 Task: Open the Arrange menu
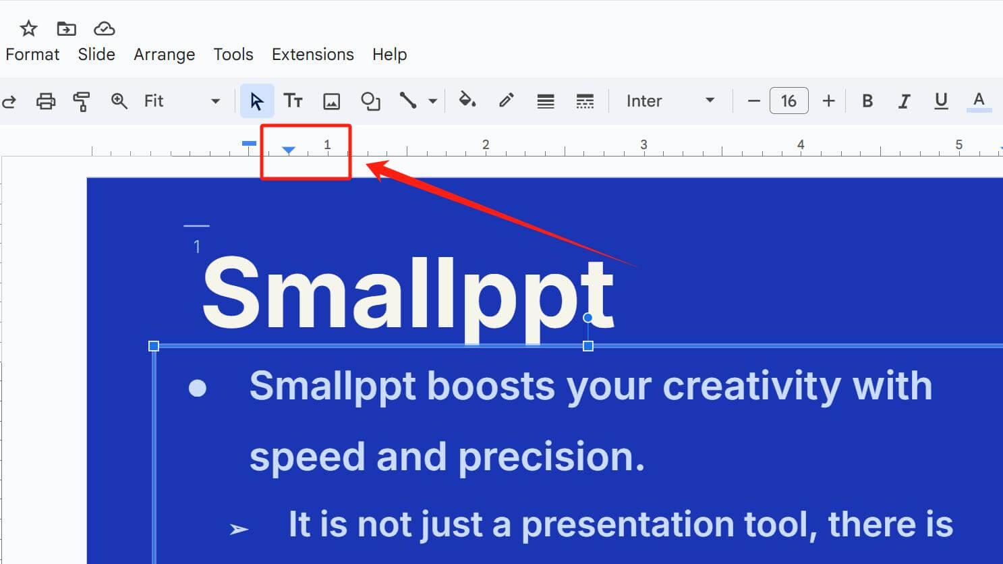(165, 55)
